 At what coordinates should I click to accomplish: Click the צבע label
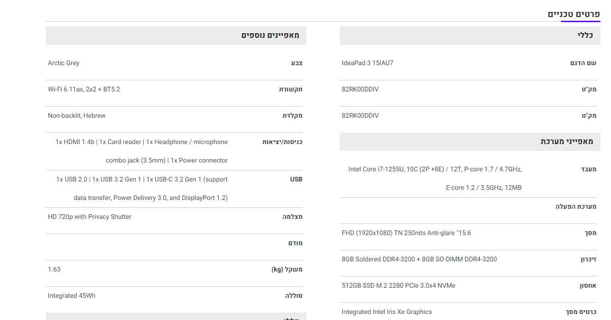(x=297, y=63)
